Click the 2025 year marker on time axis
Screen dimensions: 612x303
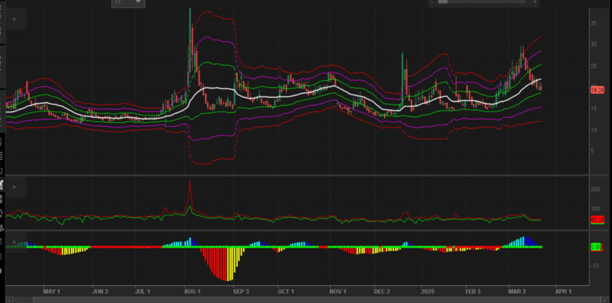[427, 292]
